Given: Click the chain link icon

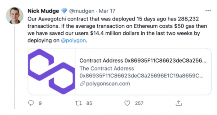Looking at the screenshot, I should [x=82, y=84].
